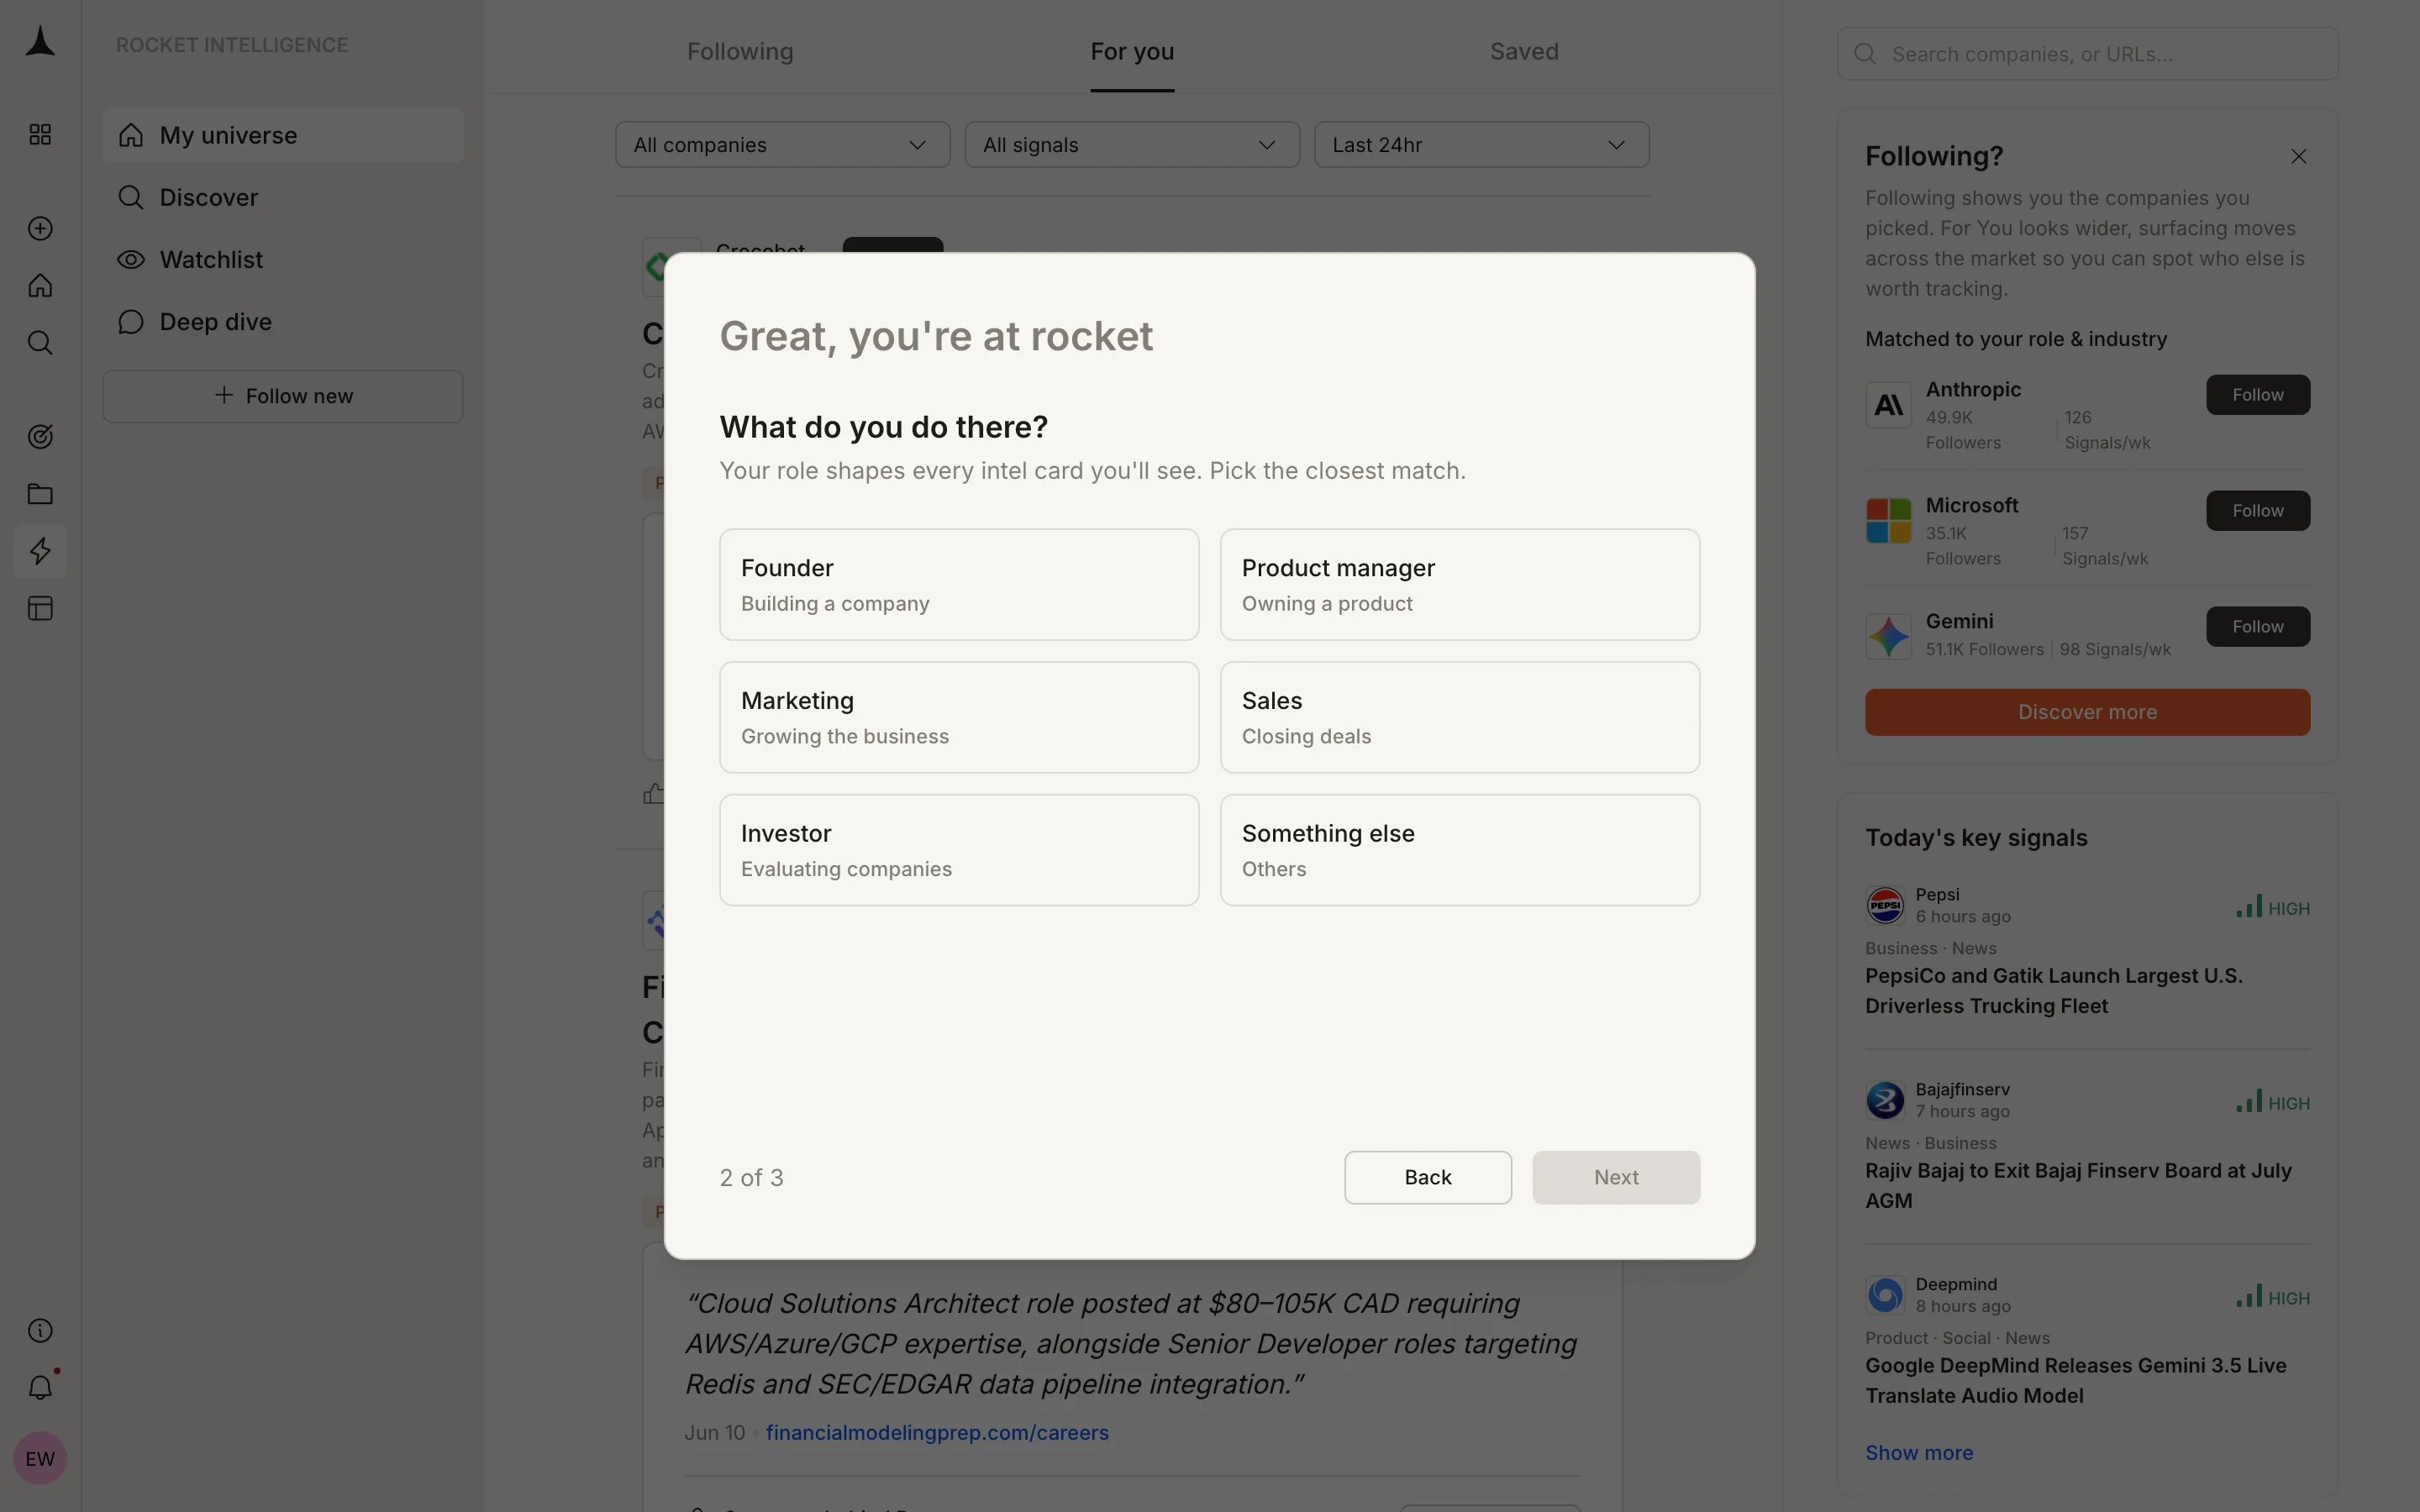2420x1512 pixels.
Task: Open the All signals dropdown
Action: pos(1132,145)
